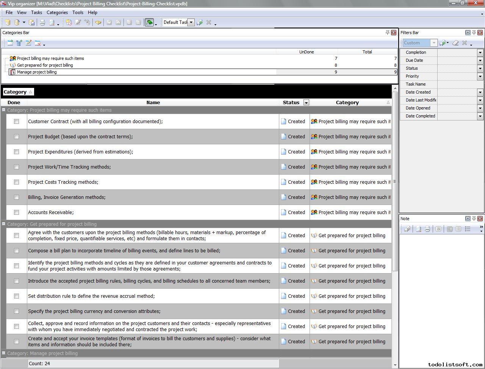Check Done box for Customer Contract task
The image size is (485, 369).
[x=16, y=122]
